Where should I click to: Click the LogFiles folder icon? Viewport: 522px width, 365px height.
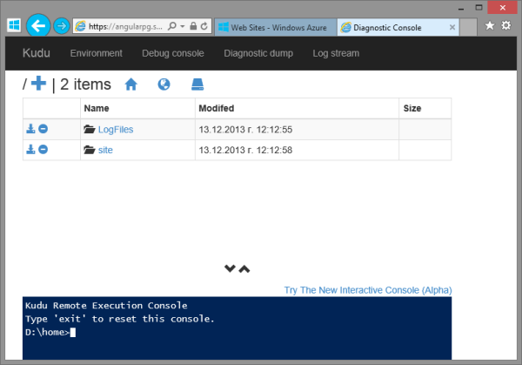[90, 129]
